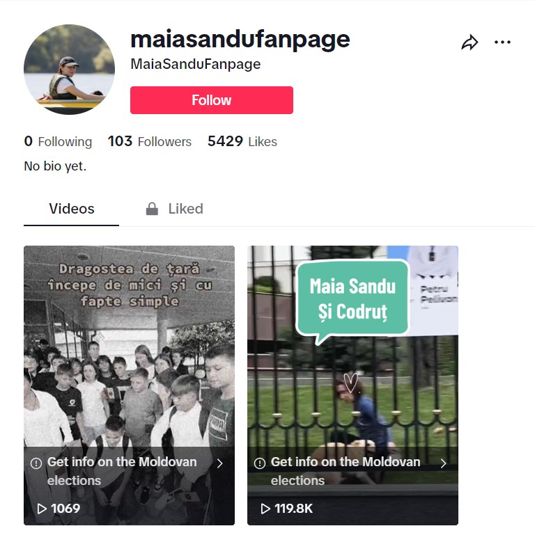Click play icon next to 119.8K views
The image size is (535, 549).
pos(265,509)
